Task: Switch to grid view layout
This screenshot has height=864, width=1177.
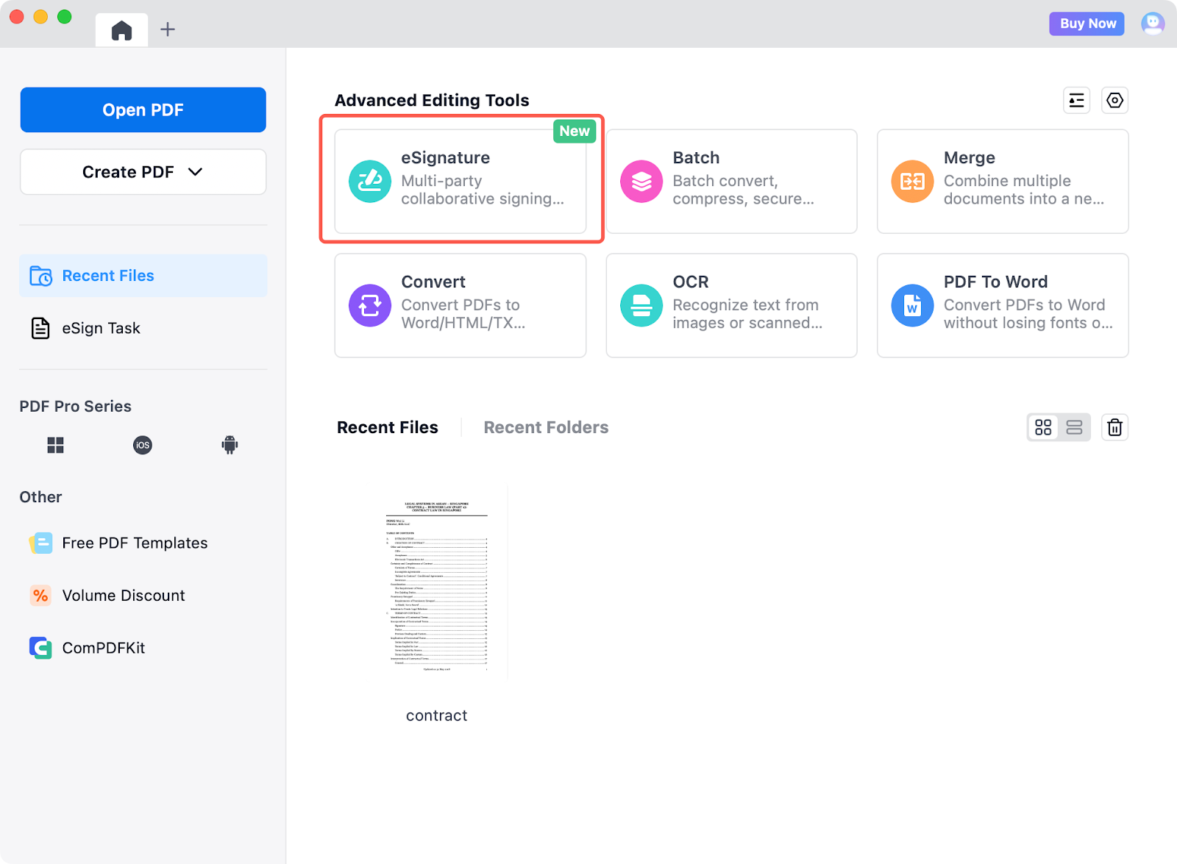Action: [x=1043, y=427]
